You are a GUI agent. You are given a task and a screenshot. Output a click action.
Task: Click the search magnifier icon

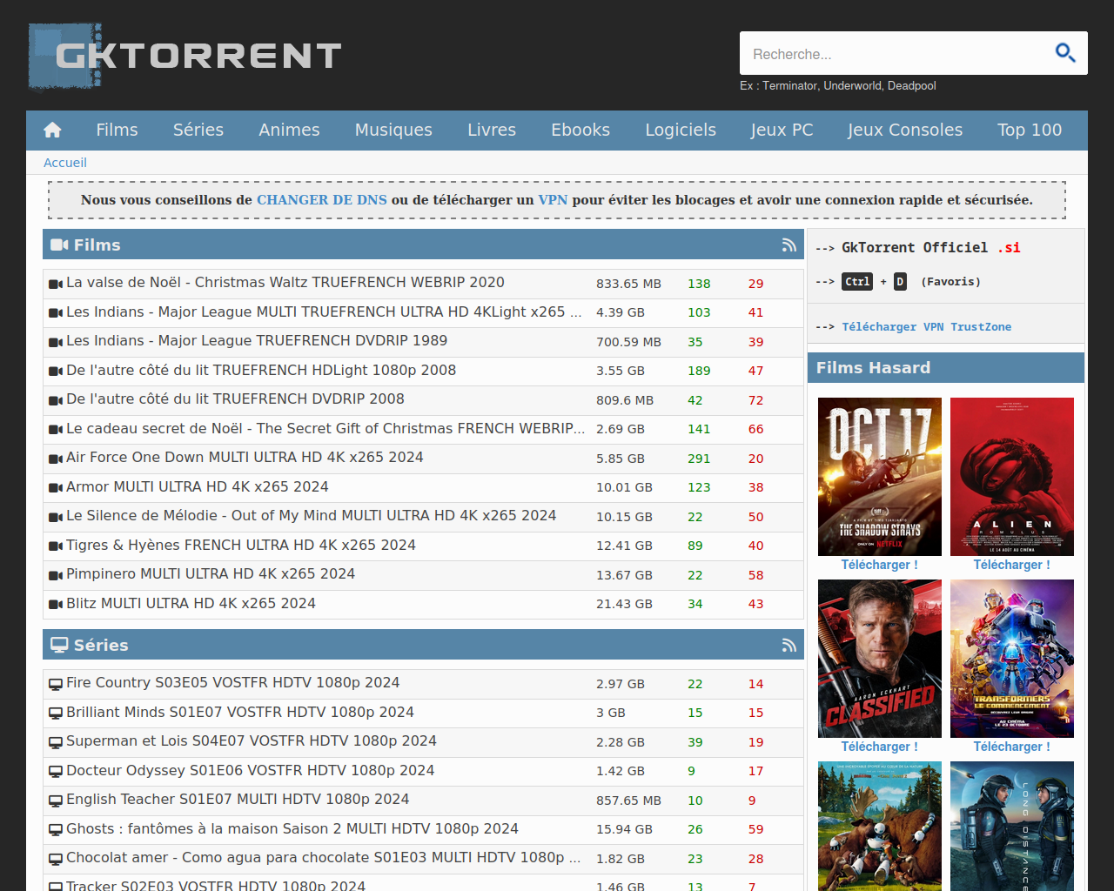click(x=1065, y=53)
